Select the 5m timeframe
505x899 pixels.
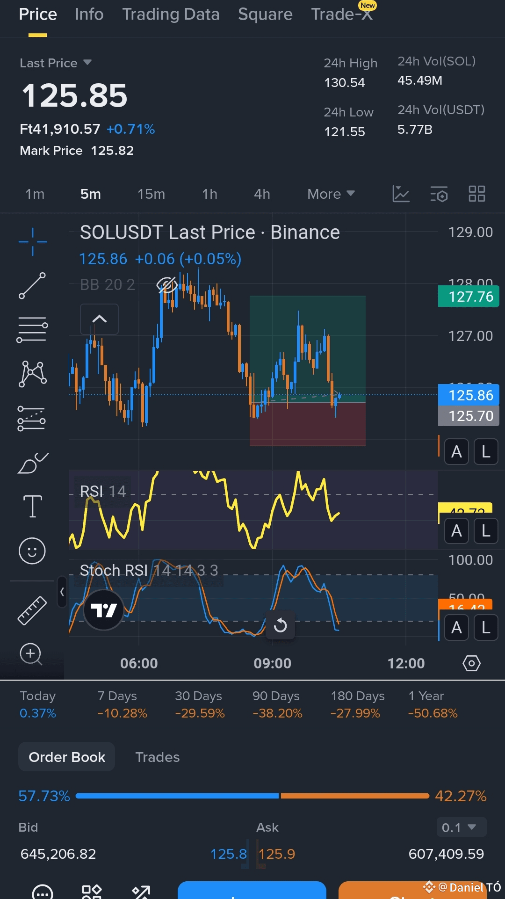pos(91,194)
